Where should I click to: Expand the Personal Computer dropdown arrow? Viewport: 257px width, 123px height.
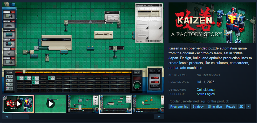161,5
